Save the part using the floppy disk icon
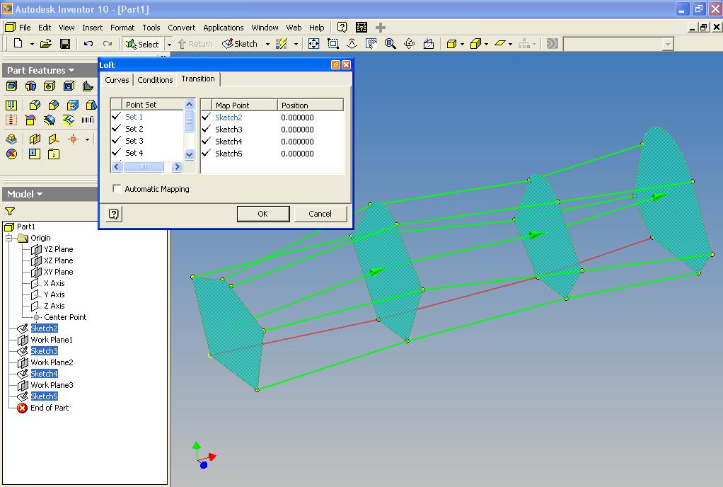Screen dimensions: 723x487 pos(65,44)
